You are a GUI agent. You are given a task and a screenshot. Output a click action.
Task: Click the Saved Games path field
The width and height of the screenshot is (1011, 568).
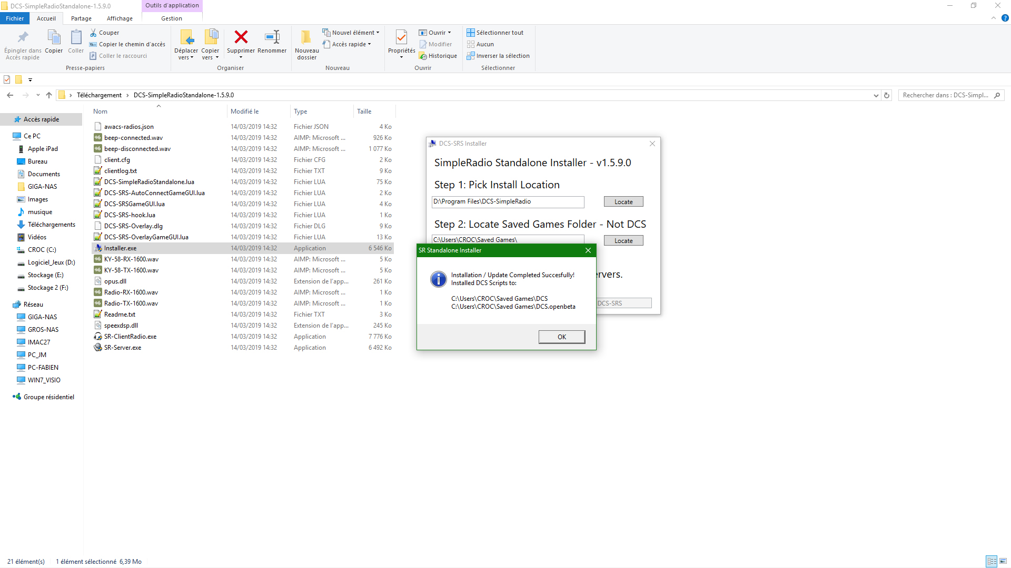[508, 239]
